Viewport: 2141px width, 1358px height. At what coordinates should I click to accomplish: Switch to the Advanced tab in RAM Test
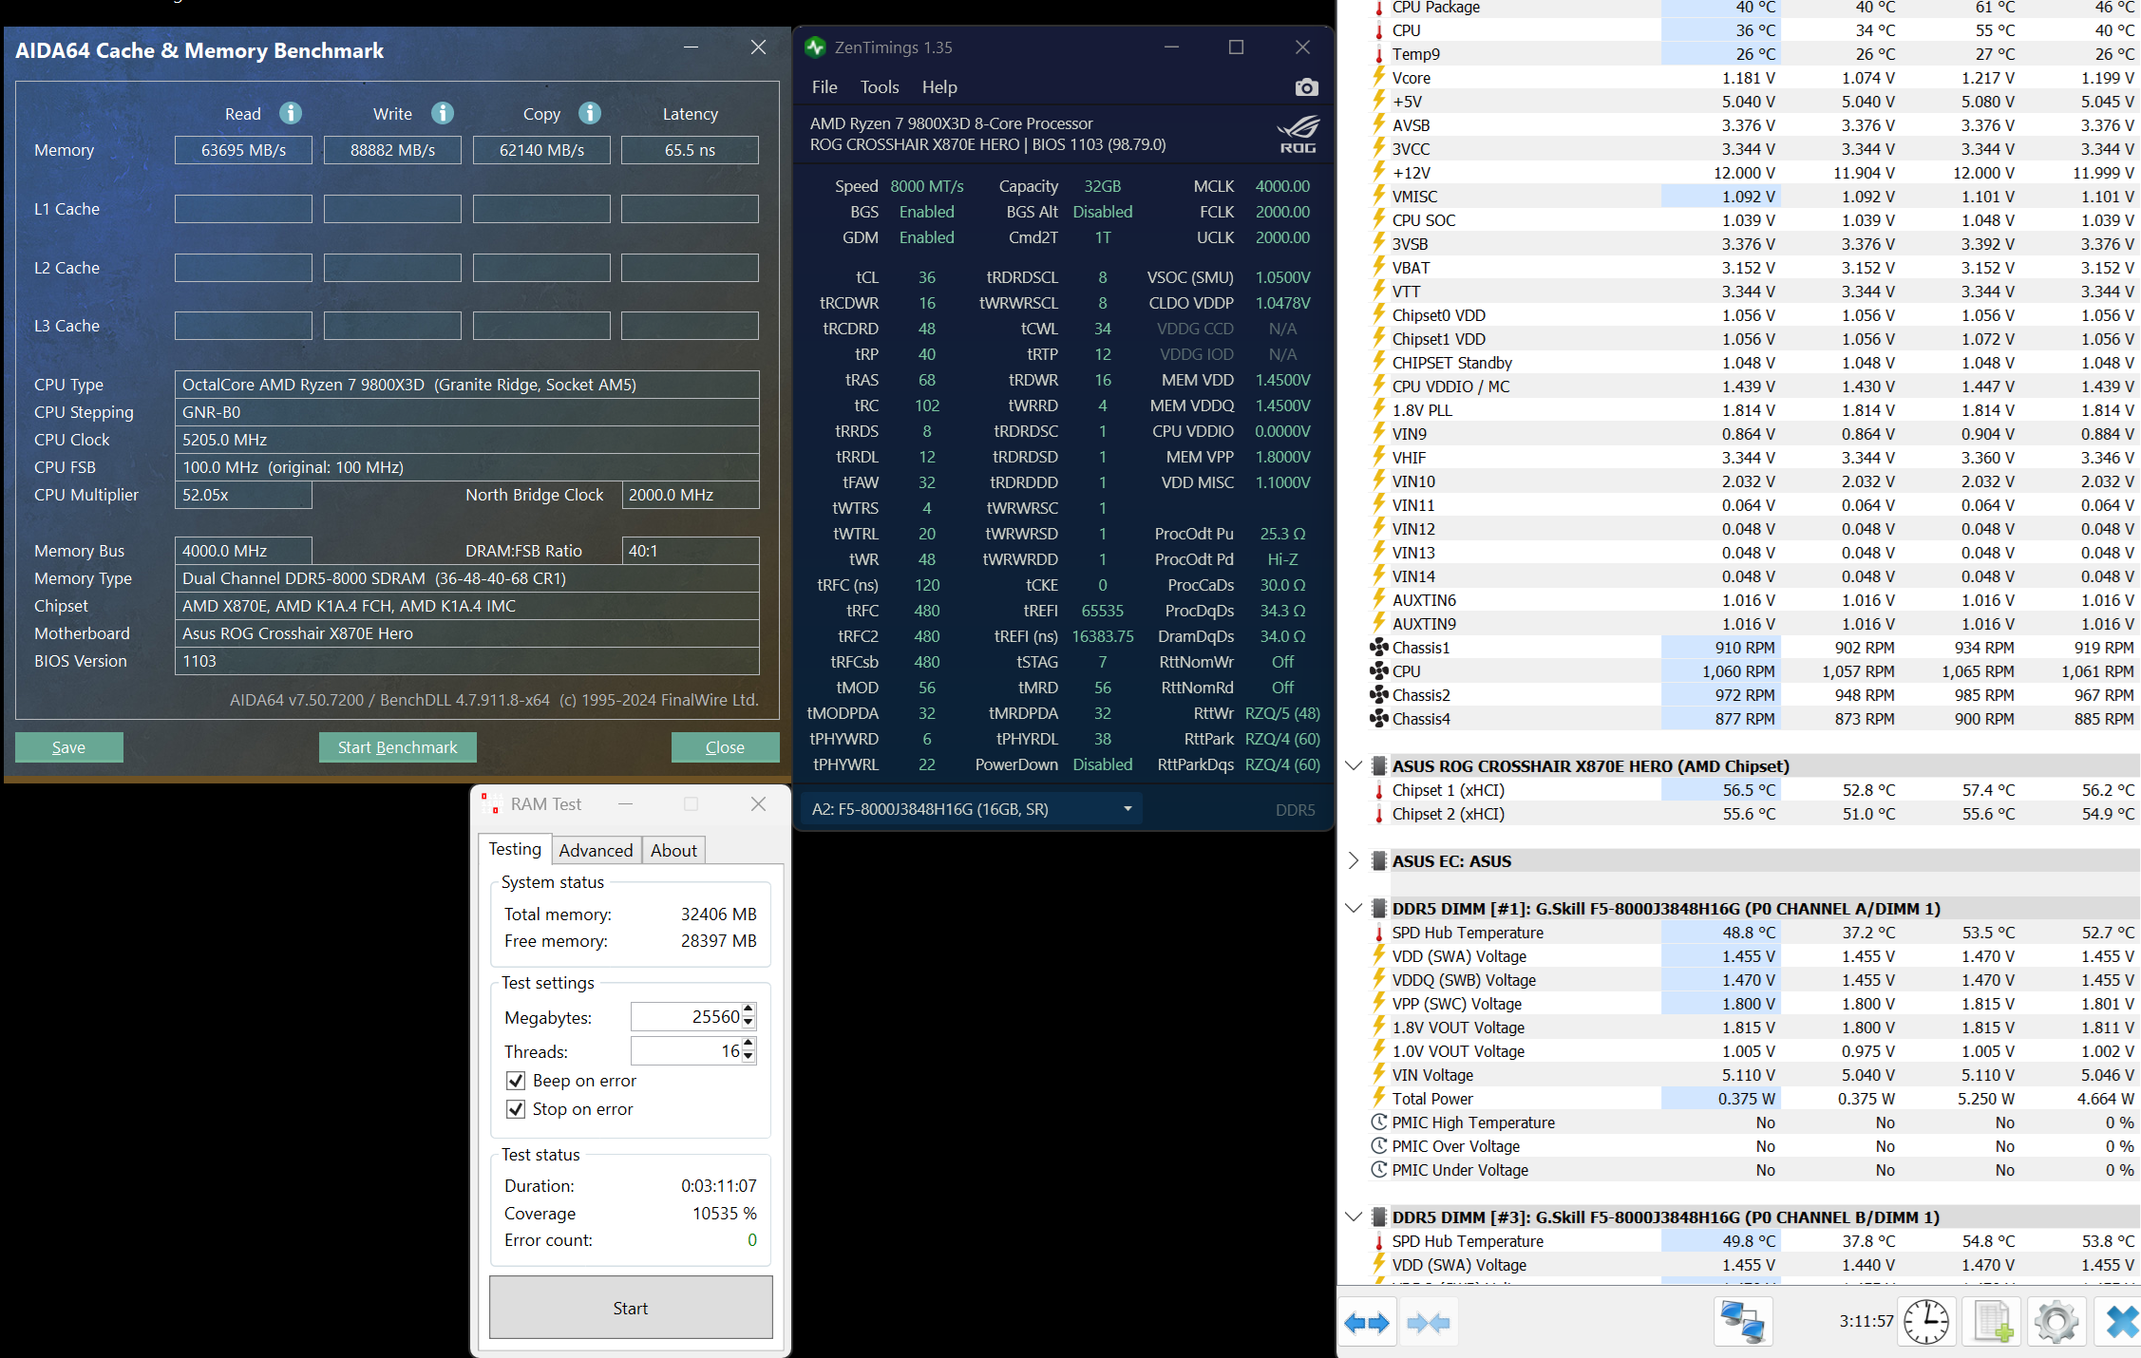(x=596, y=850)
